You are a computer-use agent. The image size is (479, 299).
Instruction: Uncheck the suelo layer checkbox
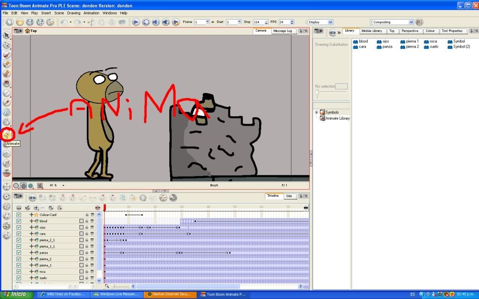point(19,278)
